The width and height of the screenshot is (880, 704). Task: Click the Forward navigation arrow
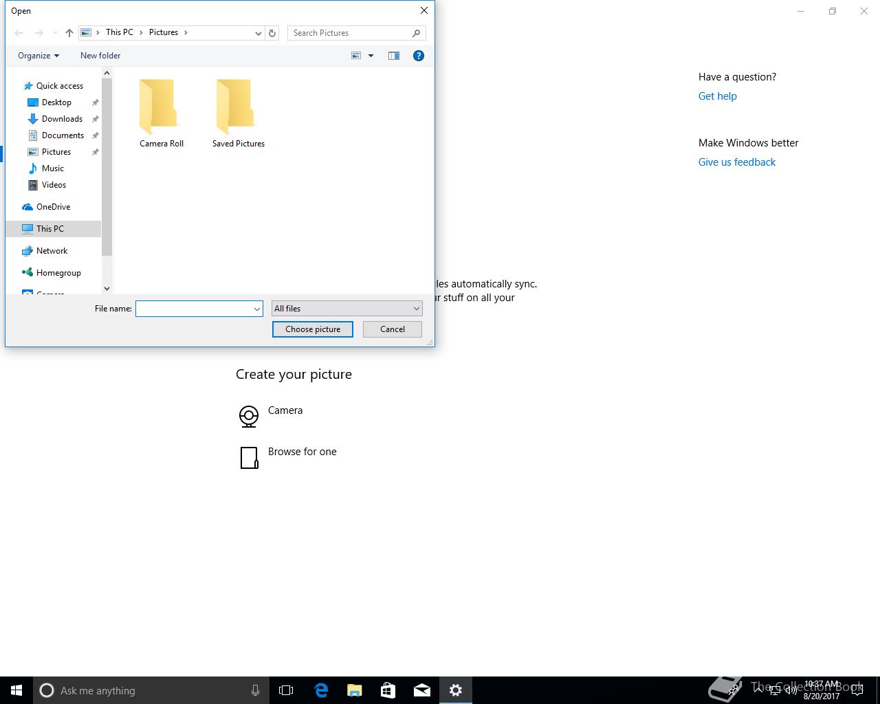[x=39, y=33]
